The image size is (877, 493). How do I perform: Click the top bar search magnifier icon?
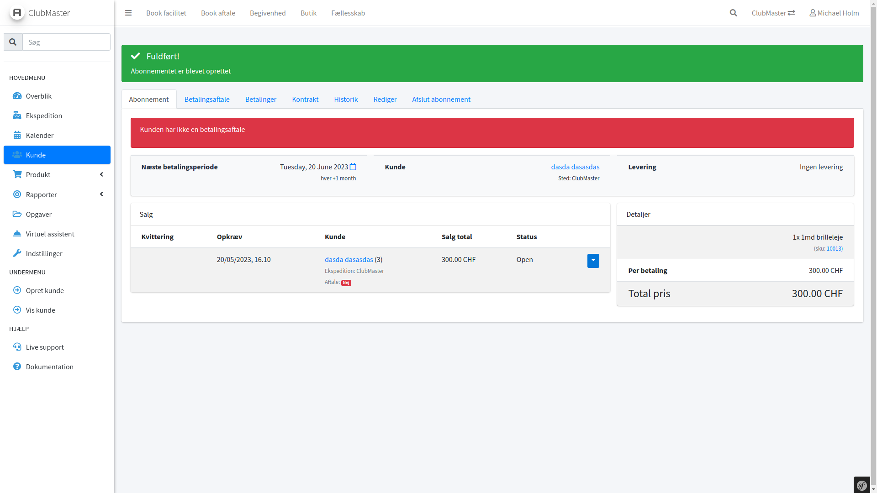(x=733, y=13)
